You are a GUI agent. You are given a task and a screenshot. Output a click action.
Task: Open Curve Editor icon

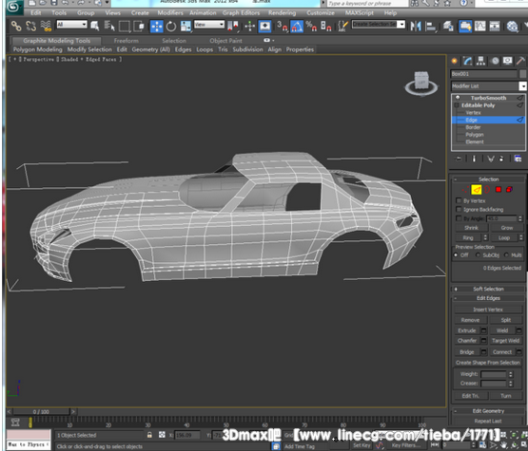click(x=479, y=27)
